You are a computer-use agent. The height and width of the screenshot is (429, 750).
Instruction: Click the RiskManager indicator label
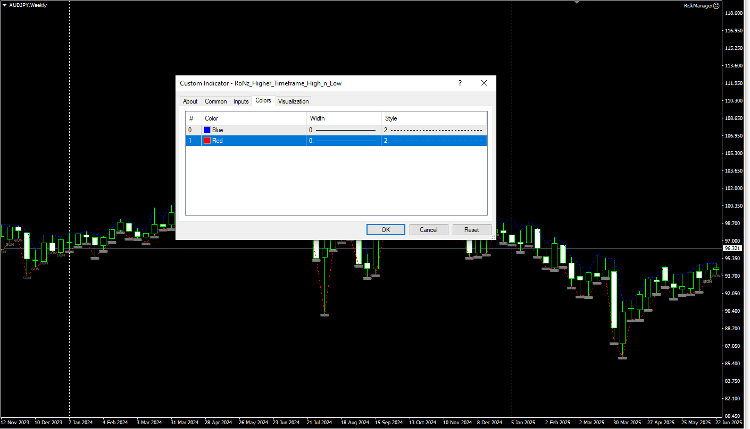(x=697, y=5)
